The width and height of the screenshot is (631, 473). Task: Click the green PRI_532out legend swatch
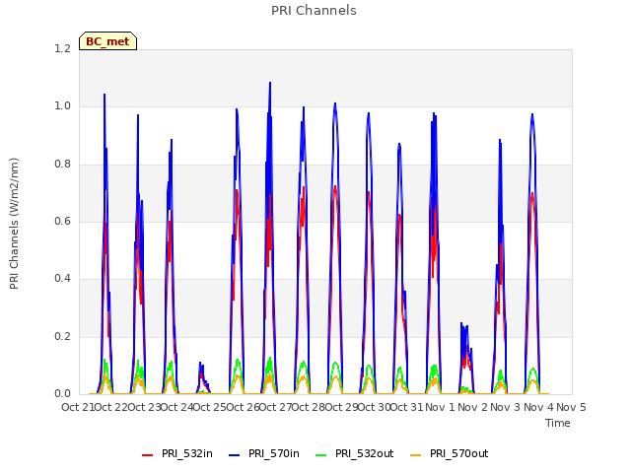[x=321, y=455]
